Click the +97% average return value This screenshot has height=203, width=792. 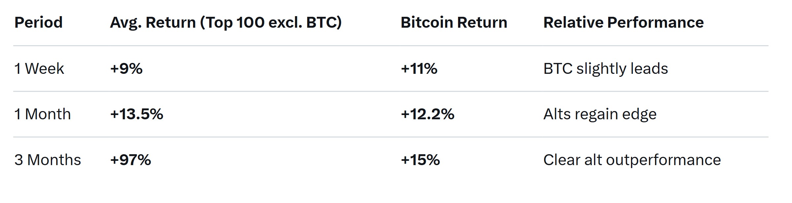pos(131,160)
